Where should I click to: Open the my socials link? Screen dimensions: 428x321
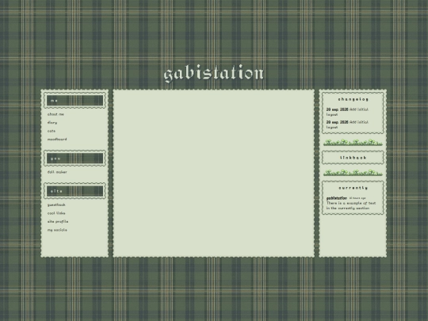click(57, 230)
